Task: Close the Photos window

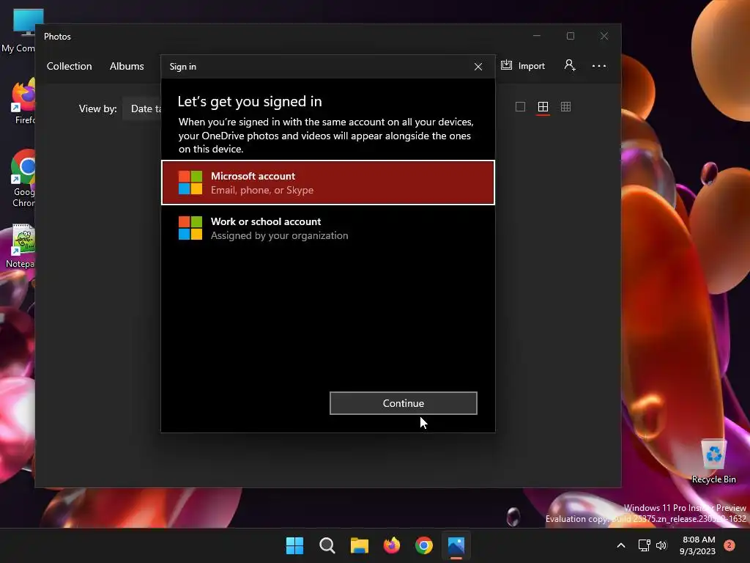Action: coord(604,37)
